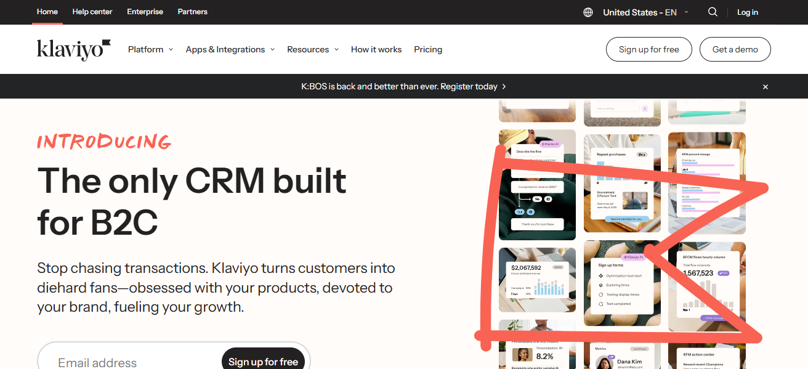Click the Log in link
This screenshot has width=808, height=369.
click(x=748, y=12)
